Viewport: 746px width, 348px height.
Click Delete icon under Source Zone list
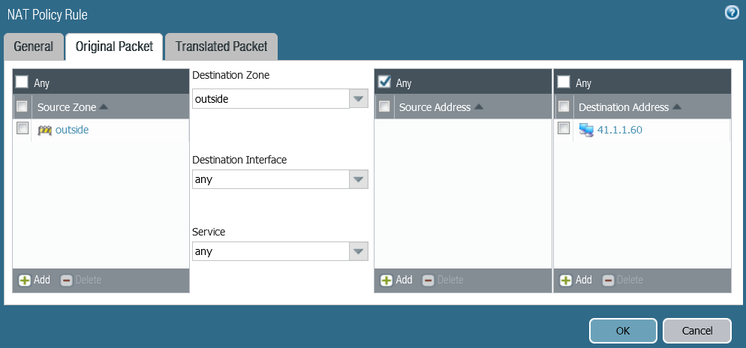click(x=66, y=280)
